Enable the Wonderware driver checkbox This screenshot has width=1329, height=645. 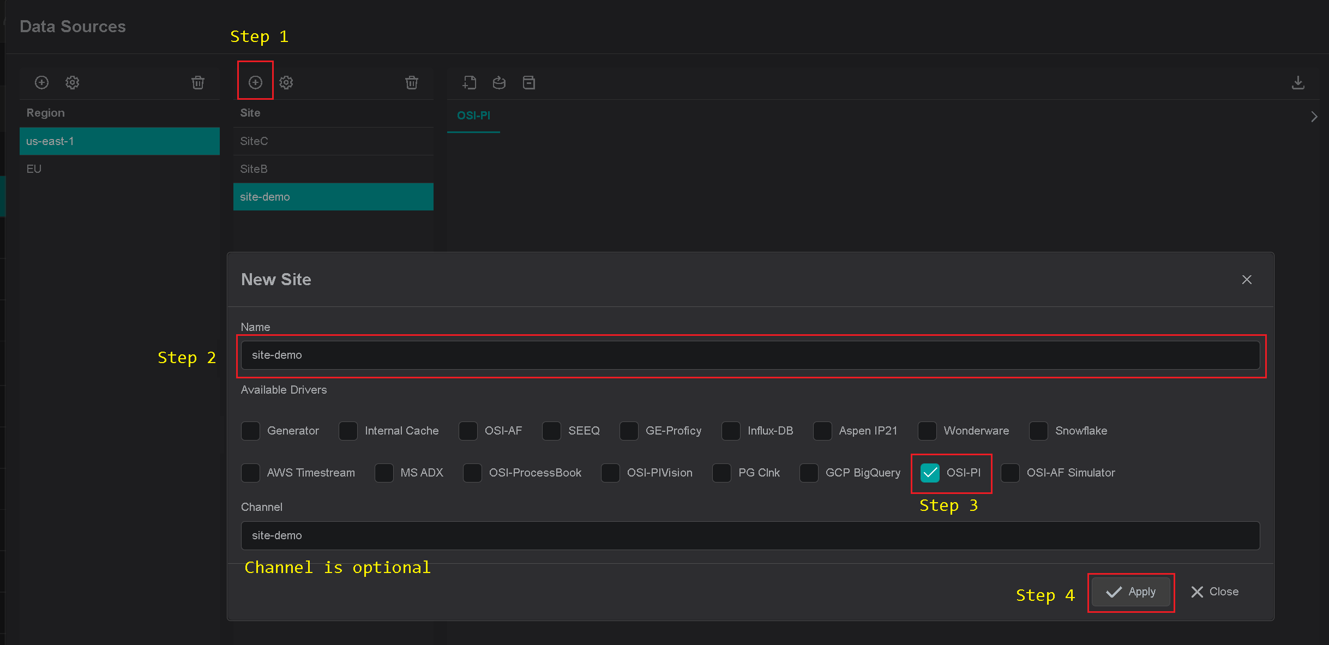click(x=928, y=431)
